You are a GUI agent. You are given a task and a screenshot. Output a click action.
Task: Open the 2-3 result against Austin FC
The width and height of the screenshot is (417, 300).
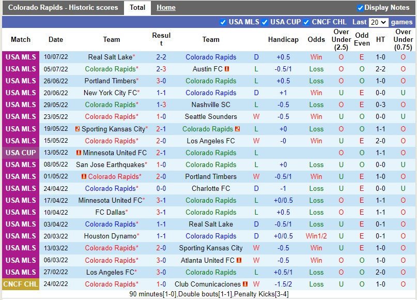click(161, 69)
